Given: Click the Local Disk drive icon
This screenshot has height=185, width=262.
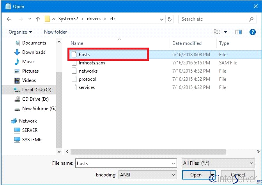Looking at the screenshot, I should point(17,90).
